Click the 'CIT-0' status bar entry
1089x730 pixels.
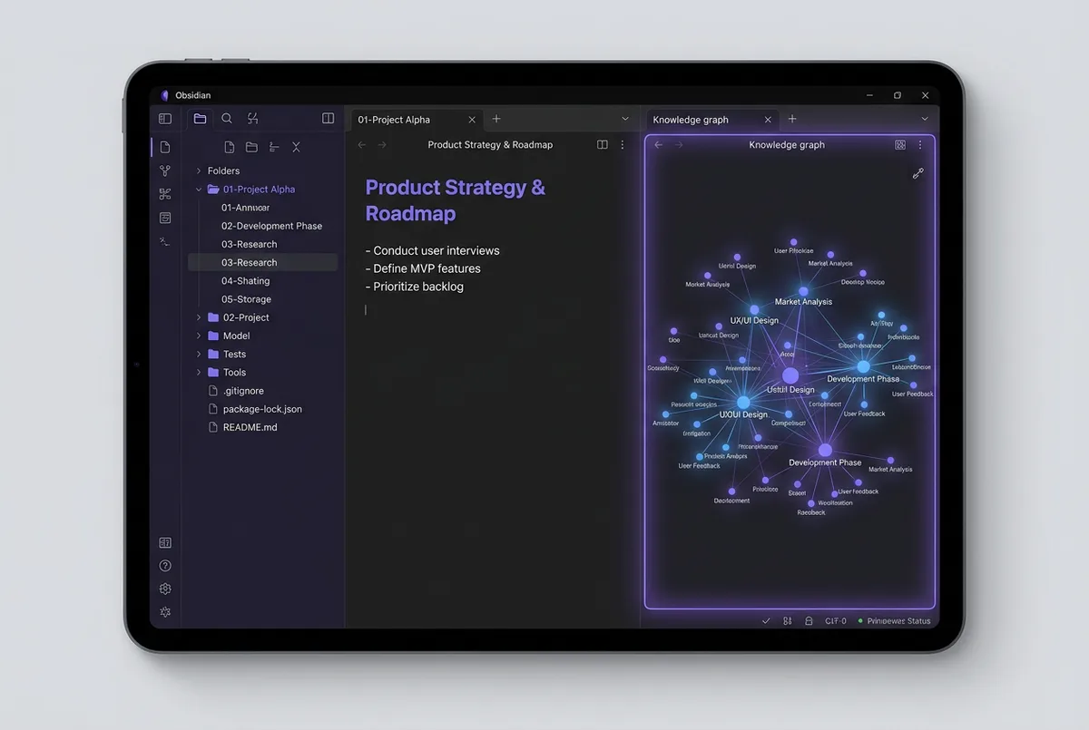click(836, 621)
